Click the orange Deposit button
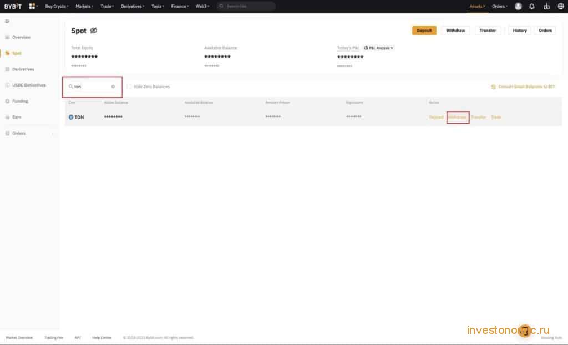 (424, 31)
